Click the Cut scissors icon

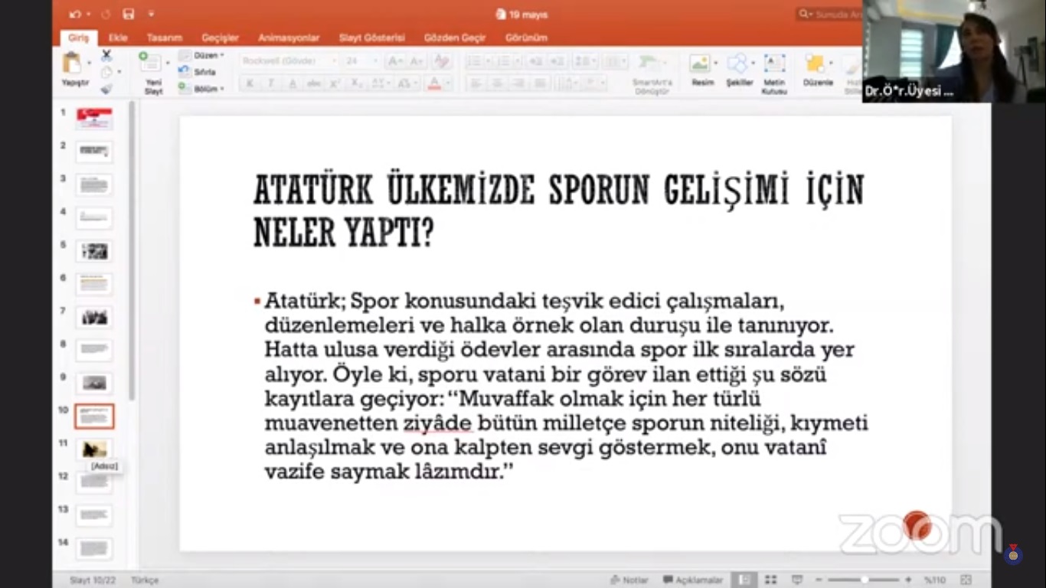106,55
